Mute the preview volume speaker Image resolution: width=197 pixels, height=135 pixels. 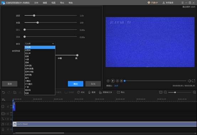(189, 81)
